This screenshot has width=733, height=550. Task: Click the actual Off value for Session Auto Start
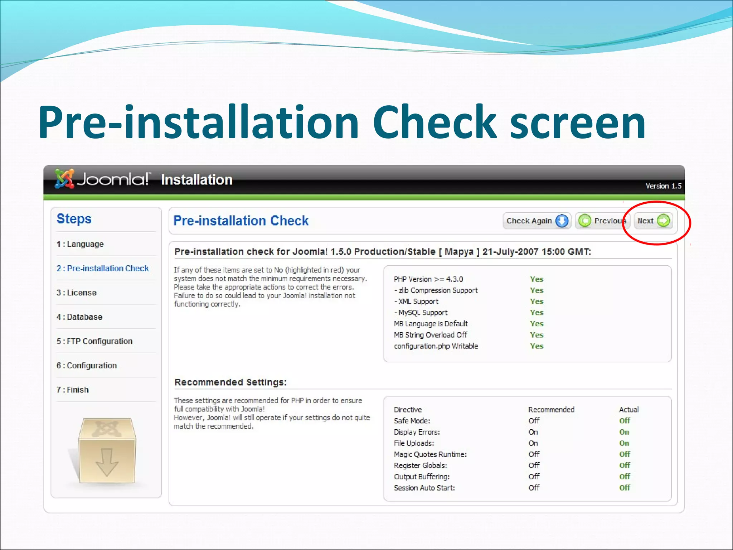(625, 488)
